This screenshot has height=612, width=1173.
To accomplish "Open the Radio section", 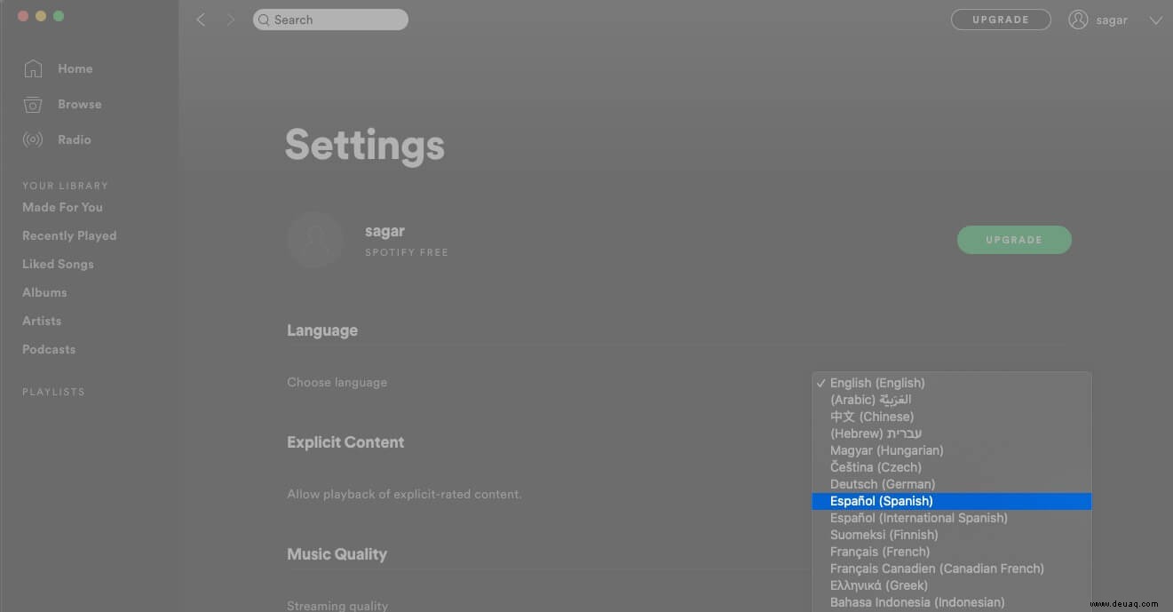I will tap(57, 139).
